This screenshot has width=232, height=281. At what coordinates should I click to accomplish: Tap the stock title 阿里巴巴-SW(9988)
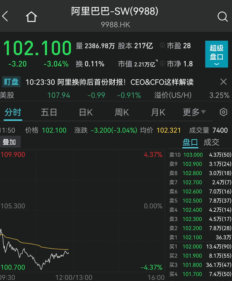click(115, 11)
